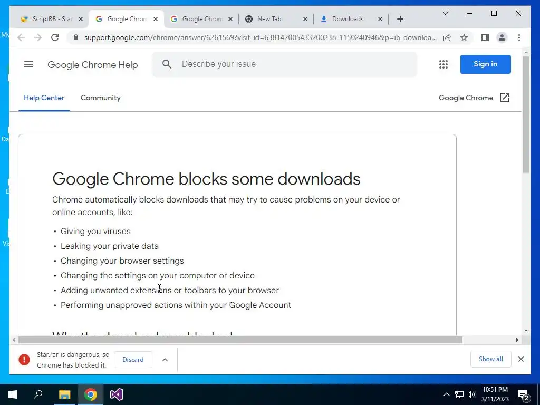Close the downloads bar

(x=520, y=359)
